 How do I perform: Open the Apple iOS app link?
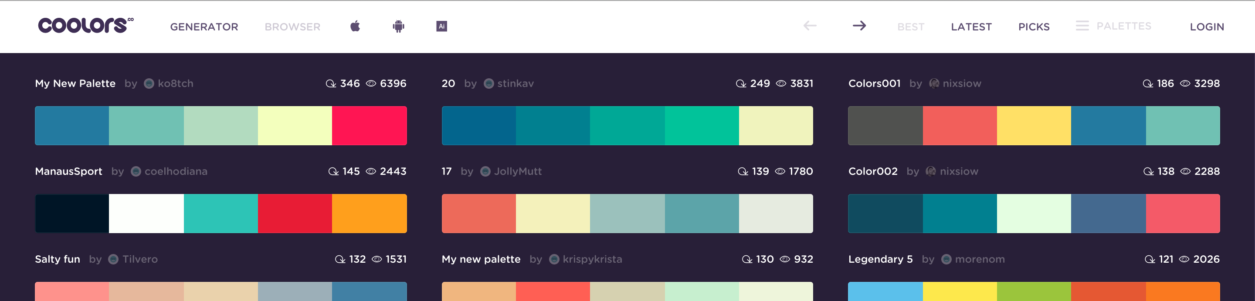355,26
